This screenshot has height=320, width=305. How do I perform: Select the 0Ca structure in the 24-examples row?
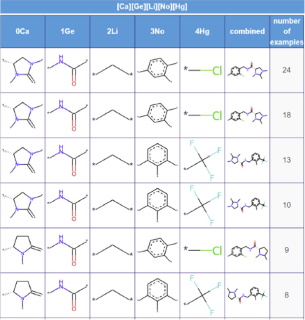[22, 70]
